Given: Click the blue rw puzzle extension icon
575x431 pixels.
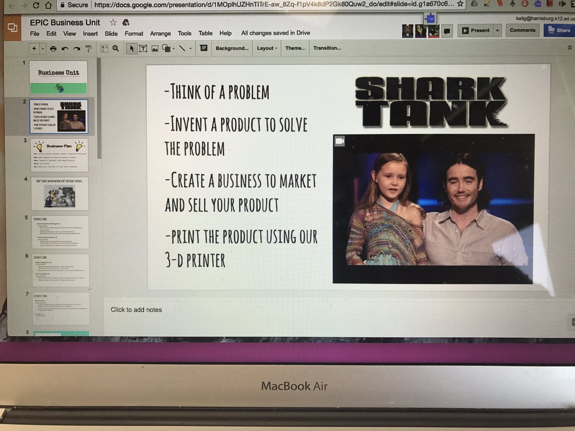Looking at the screenshot, I should click(430, 19).
